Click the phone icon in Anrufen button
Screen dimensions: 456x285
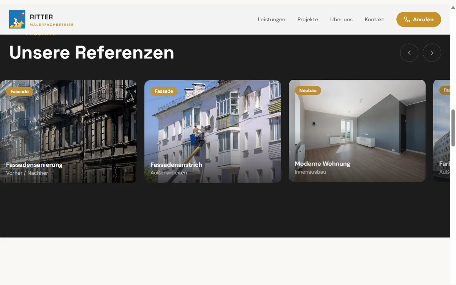[407, 19]
